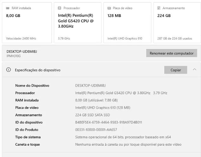The image size is (201, 157).
Task: Select the Placa de vídeo card title
Action: (x=122, y=8)
